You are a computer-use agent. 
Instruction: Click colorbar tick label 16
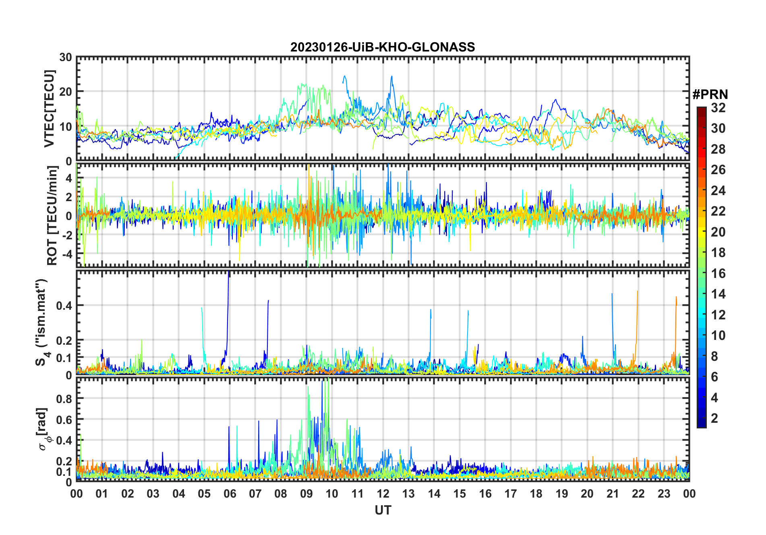[x=718, y=274]
